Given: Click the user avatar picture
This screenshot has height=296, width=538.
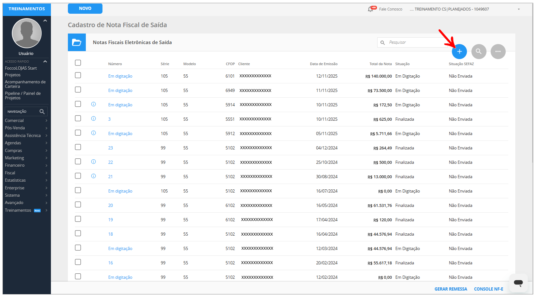Looking at the screenshot, I should pyautogui.click(x=27, y=33).
